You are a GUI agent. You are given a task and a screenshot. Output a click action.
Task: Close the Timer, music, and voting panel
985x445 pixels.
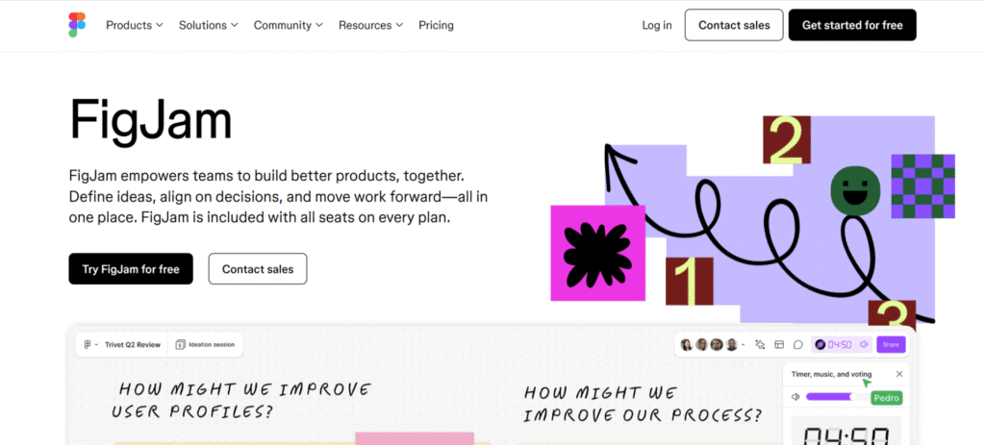pos(899,374)
